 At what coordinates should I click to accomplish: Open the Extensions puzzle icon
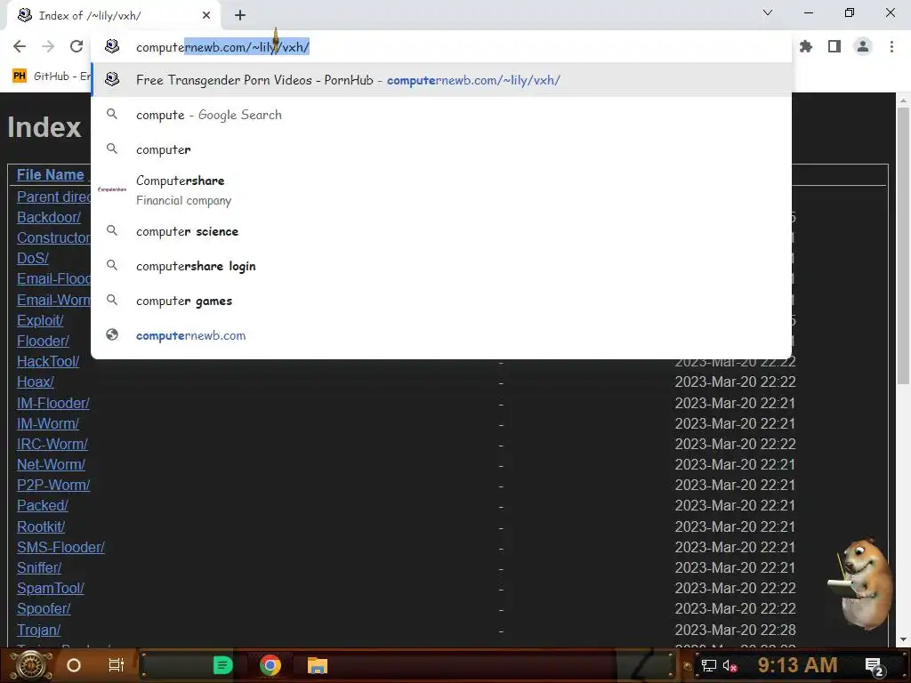click(x=806, y=46)
